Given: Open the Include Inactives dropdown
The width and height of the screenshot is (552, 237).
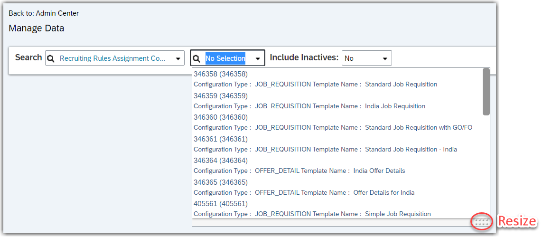Looking at the screenshot, I should pos(366,58).
